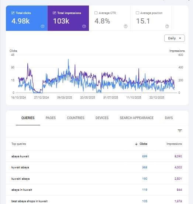193x204 pixels.
Task: Open help icon on Average CTR card
Action: point(125,26)
